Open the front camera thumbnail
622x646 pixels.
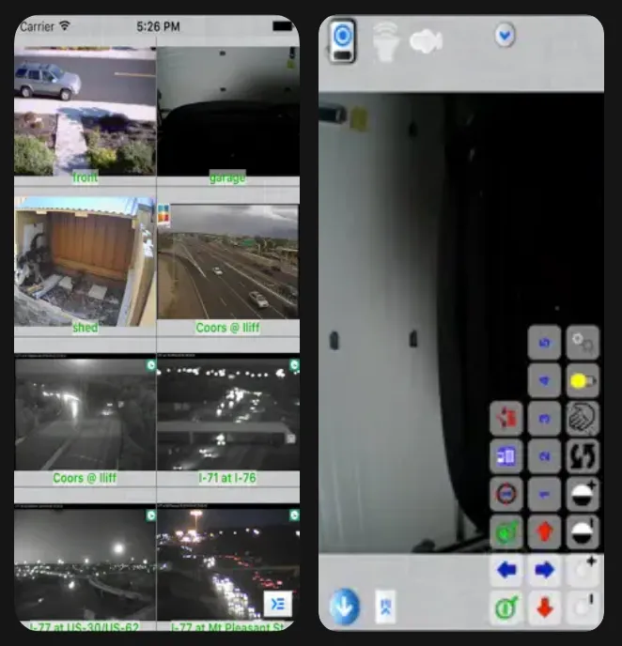pos(85,112)
